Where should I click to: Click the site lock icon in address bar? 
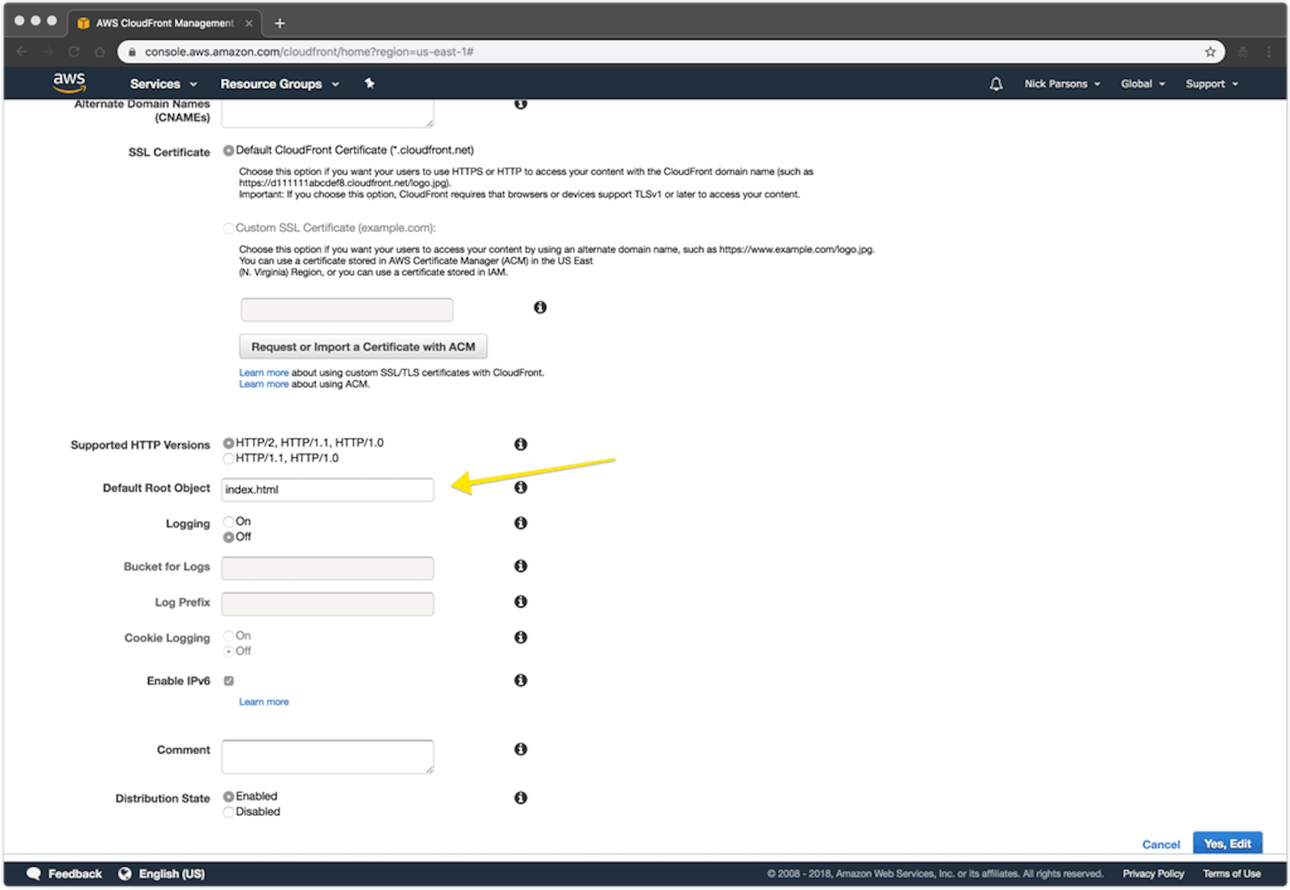coord(132,52)
